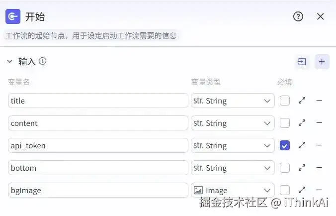Screen dimensions: 336x216
Task: Expand the content variable row editor
Action: pyautogui.click(x=302, y=123)
